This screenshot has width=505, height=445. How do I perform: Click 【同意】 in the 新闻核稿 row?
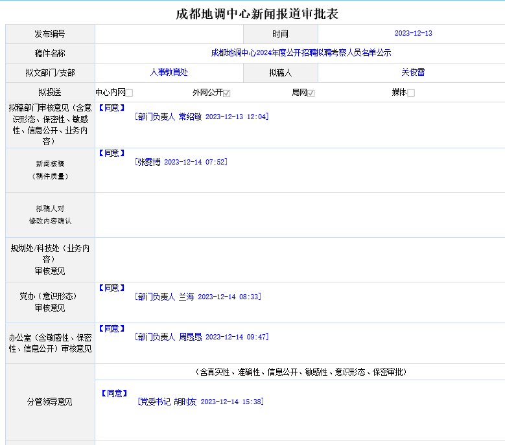(x=112, y=154)
